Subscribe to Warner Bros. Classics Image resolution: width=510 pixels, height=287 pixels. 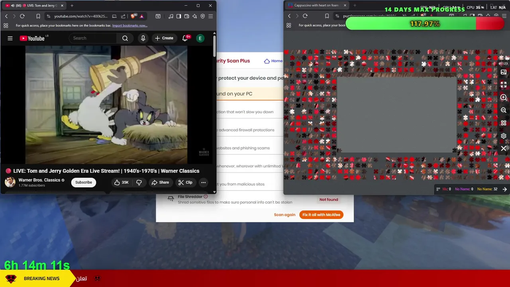click(84, 183)
